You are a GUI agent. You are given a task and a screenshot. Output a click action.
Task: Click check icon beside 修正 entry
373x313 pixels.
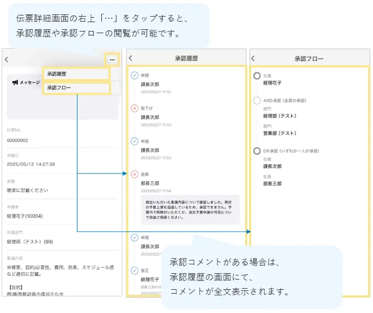(x=134, y=270)
